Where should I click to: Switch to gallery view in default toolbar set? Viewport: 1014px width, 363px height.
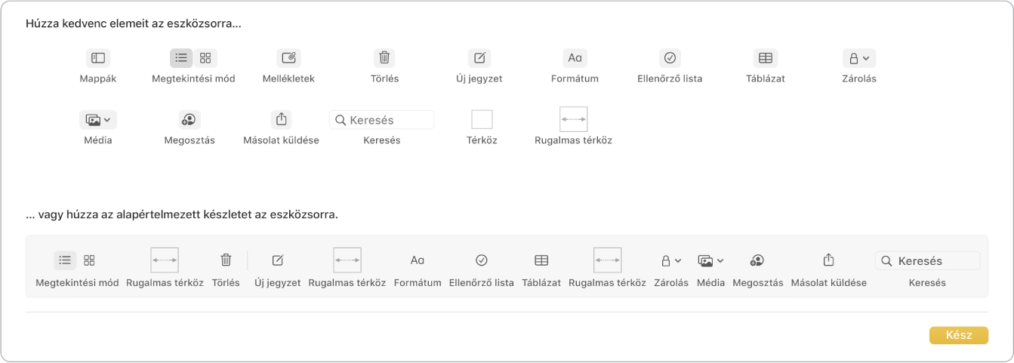coord(89,260)
